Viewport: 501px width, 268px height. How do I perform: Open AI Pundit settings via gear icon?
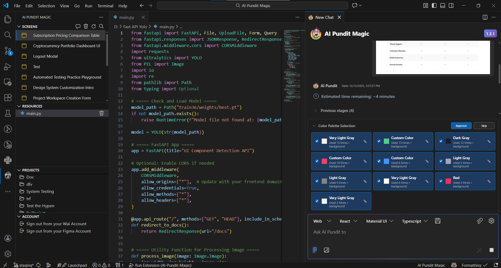(492, 221)
